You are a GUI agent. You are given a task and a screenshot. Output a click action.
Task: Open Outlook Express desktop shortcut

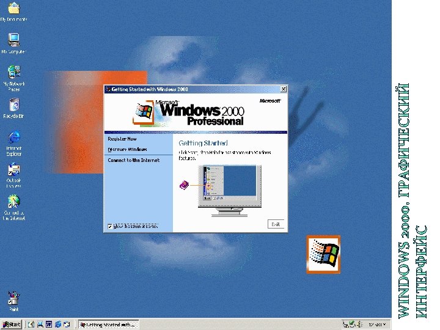13,175
